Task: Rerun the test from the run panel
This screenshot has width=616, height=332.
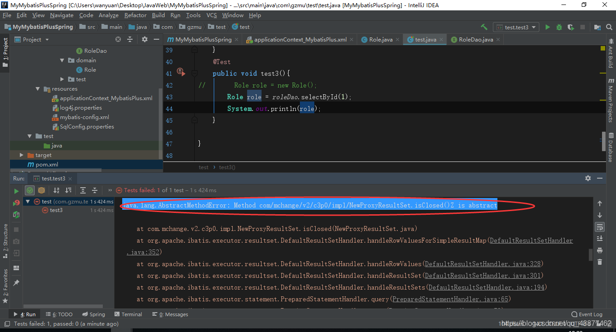Action: pyautogui.click(x=16, y=191)
